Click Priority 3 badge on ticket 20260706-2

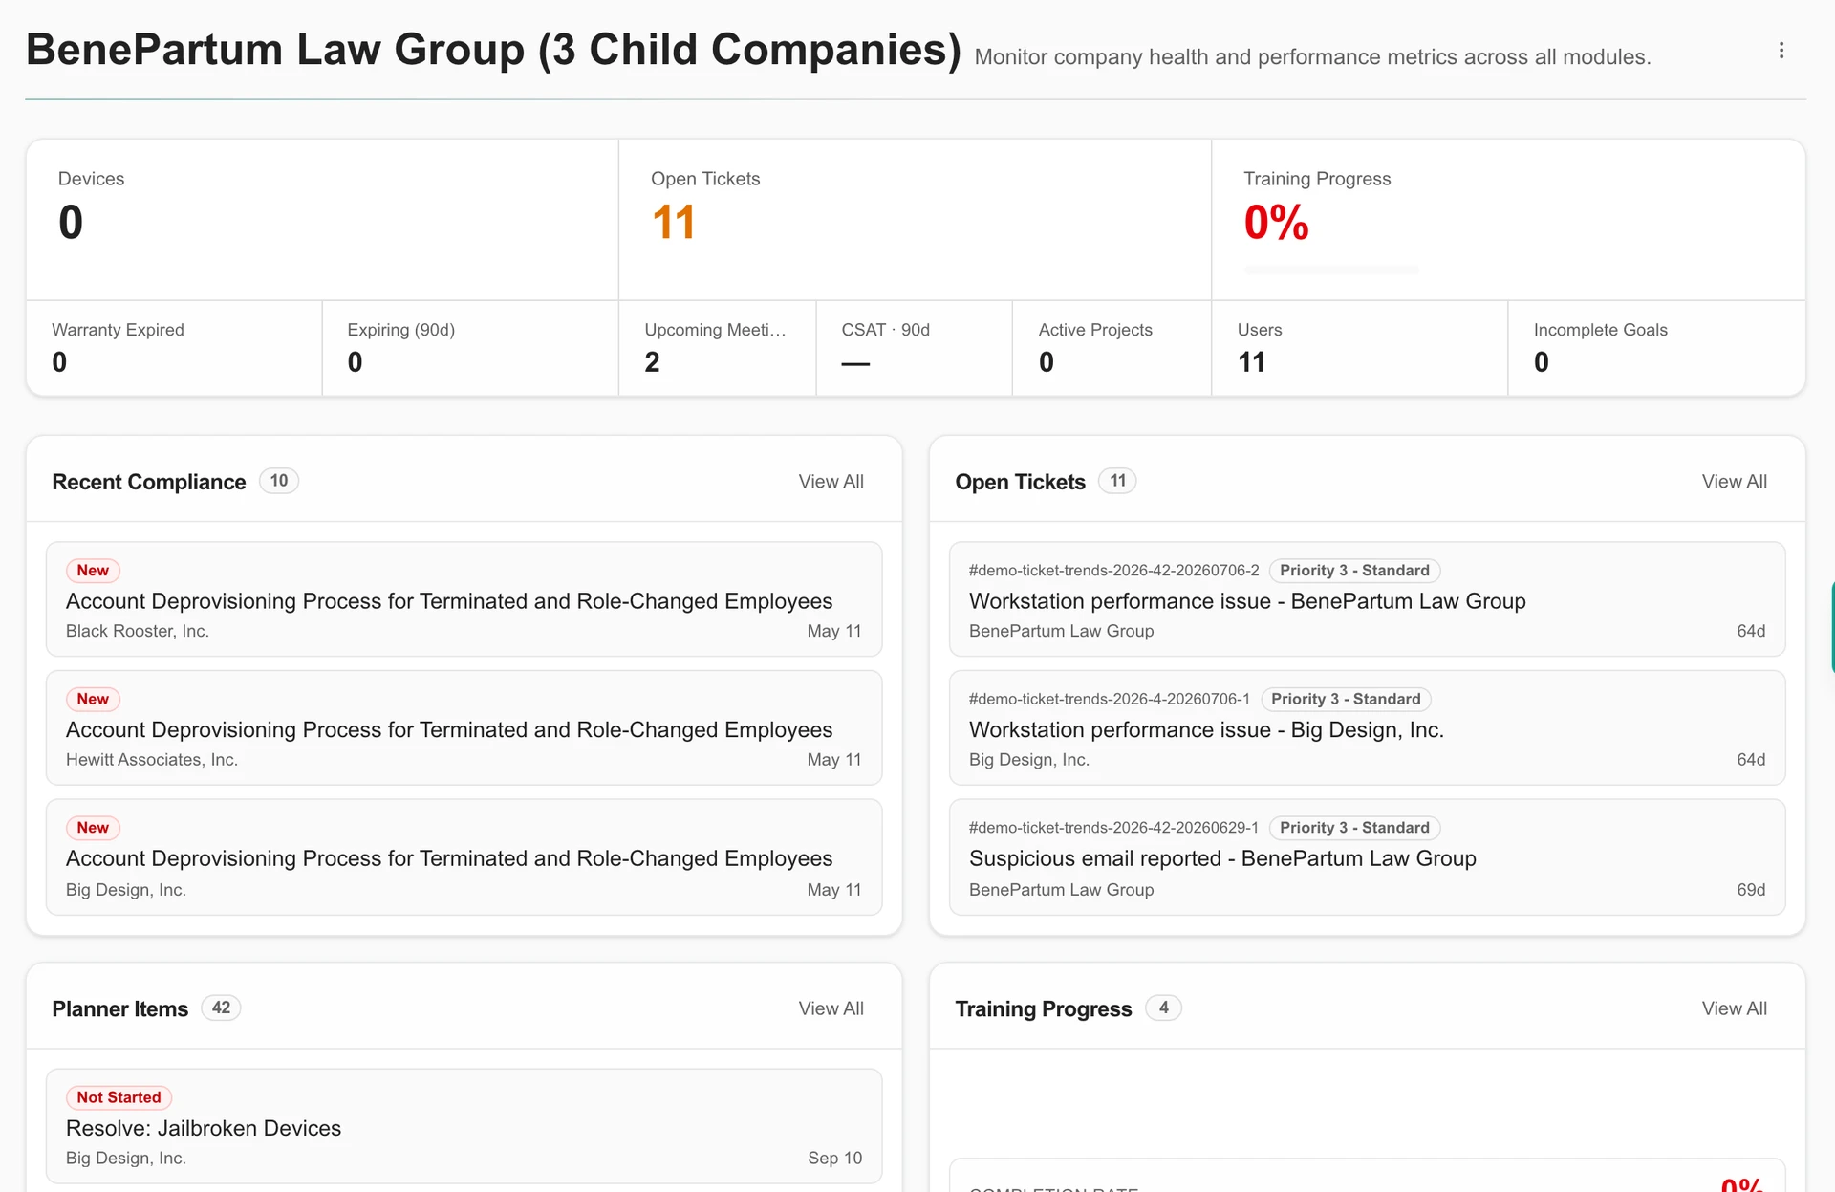coord(1354,571)
